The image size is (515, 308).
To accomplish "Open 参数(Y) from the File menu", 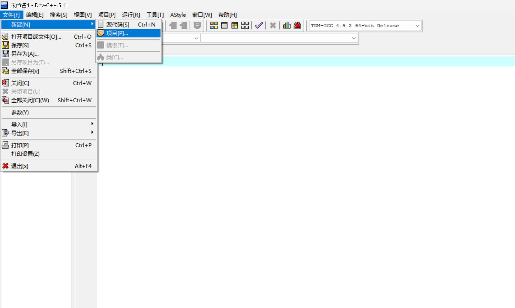I will tap(48, 112).
